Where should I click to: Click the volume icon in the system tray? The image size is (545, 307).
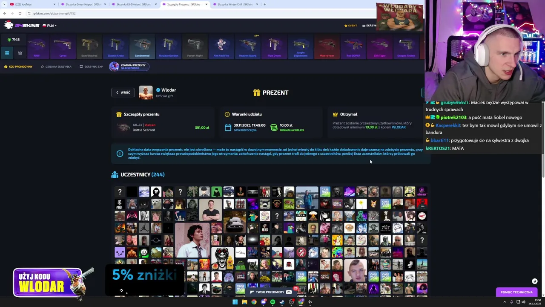click(x=523, y=302)
